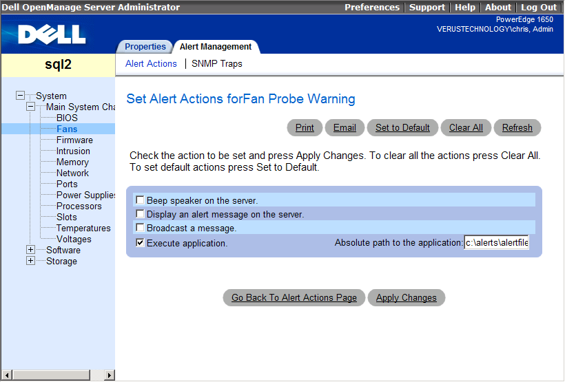
Task: Check Display an alert message on server
Action: (141, 214)
